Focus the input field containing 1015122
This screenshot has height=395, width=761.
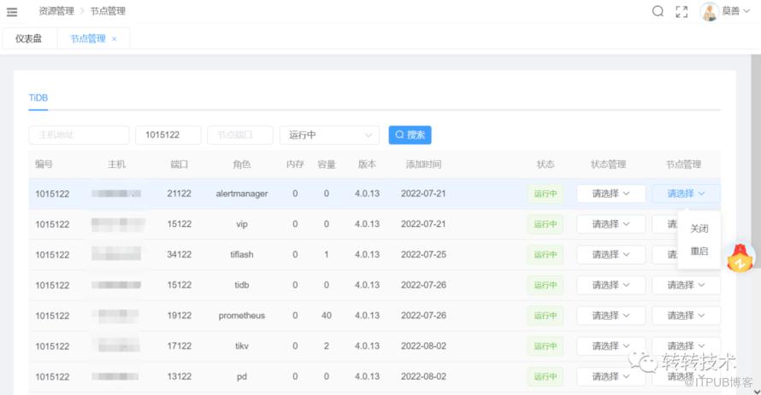coord(168,135)
